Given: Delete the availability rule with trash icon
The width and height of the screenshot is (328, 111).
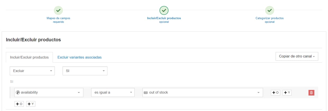Looking at the screenshot, I should [311, 93].
